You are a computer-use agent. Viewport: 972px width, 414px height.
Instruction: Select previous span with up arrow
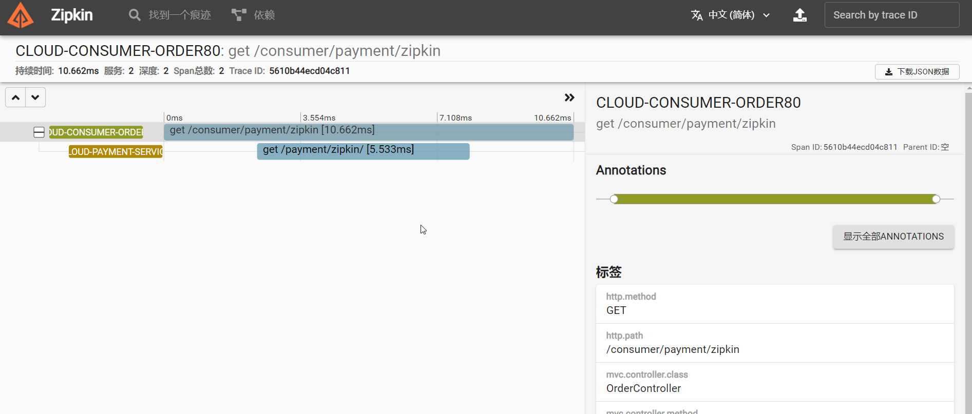pyautogui.click(x=16, y=97)
